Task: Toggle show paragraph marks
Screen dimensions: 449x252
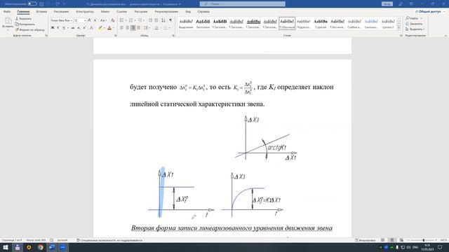Action: [x=170, y=20]
